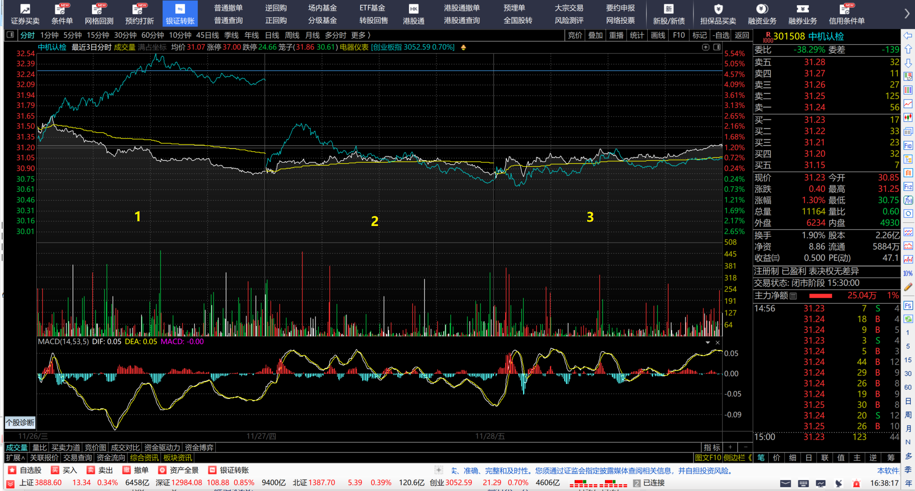Click the chart monitor icon in status bar

point(821,483)
